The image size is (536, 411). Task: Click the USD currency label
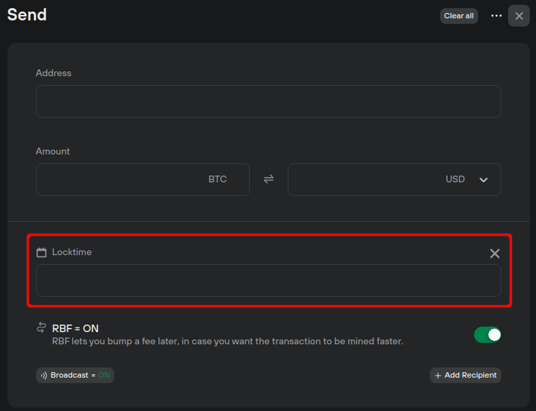pos(455,179)
